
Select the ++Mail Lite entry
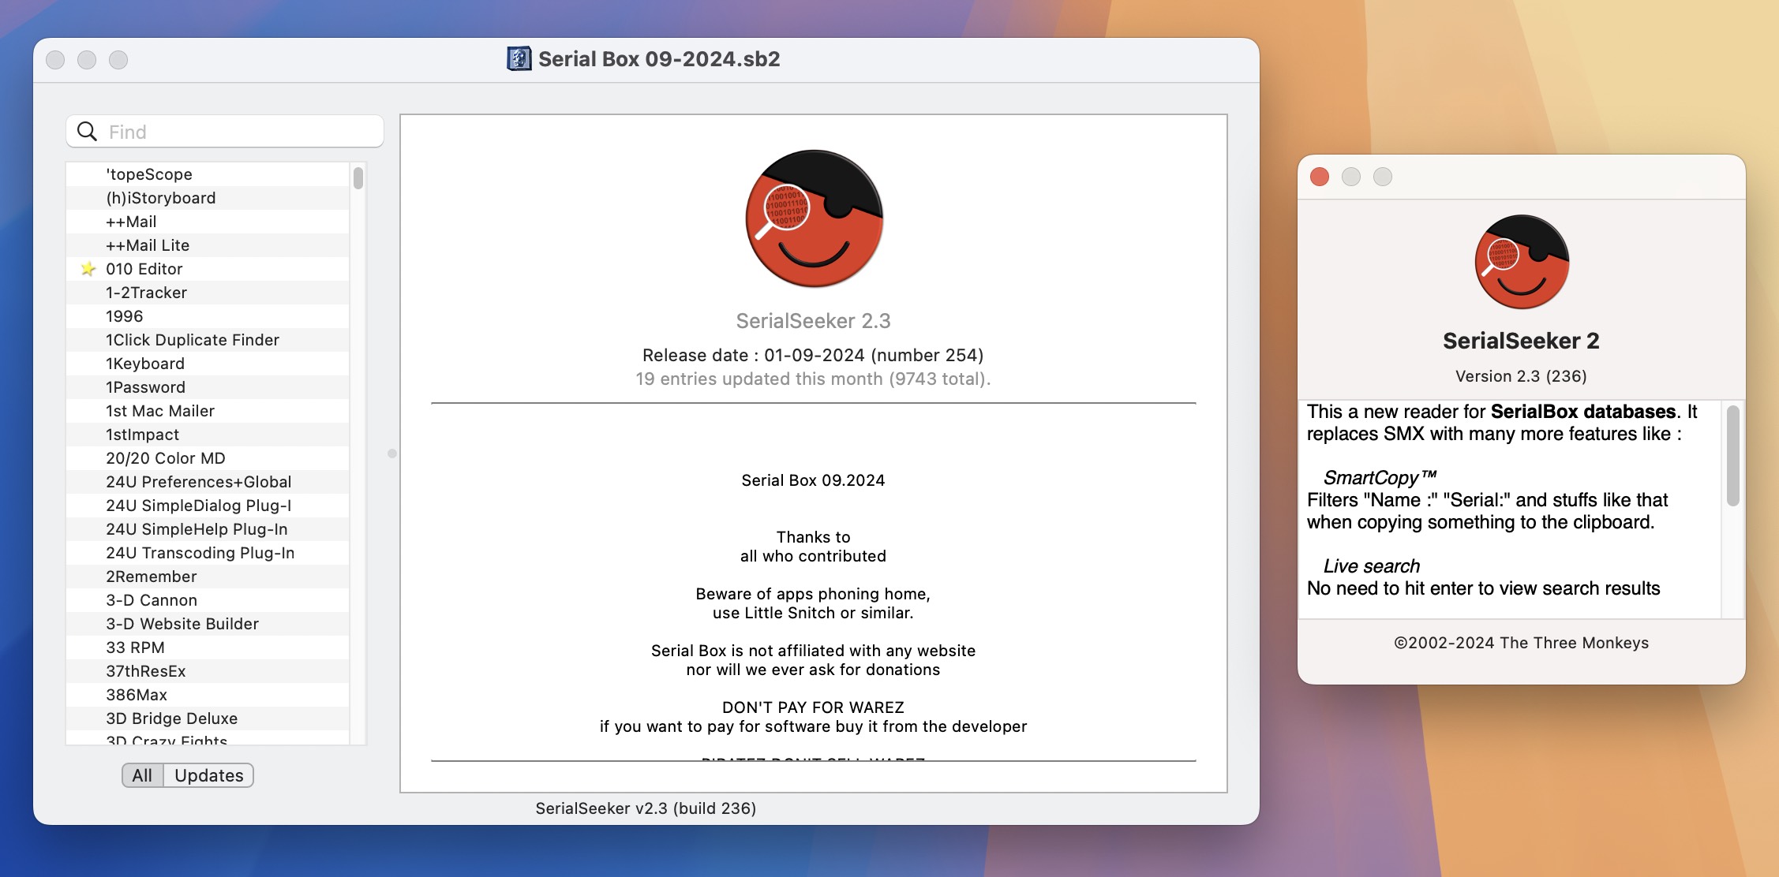point(208,245)
